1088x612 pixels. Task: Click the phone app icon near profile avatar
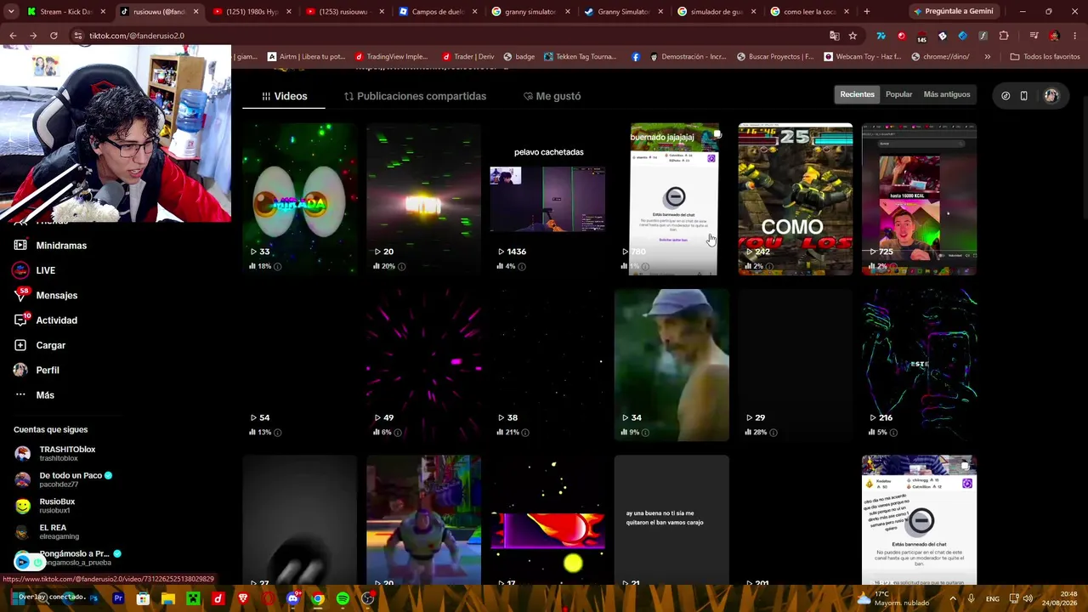click(x=1023, y=96)
